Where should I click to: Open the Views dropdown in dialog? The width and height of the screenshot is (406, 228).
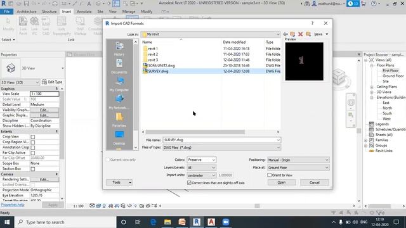321,34
